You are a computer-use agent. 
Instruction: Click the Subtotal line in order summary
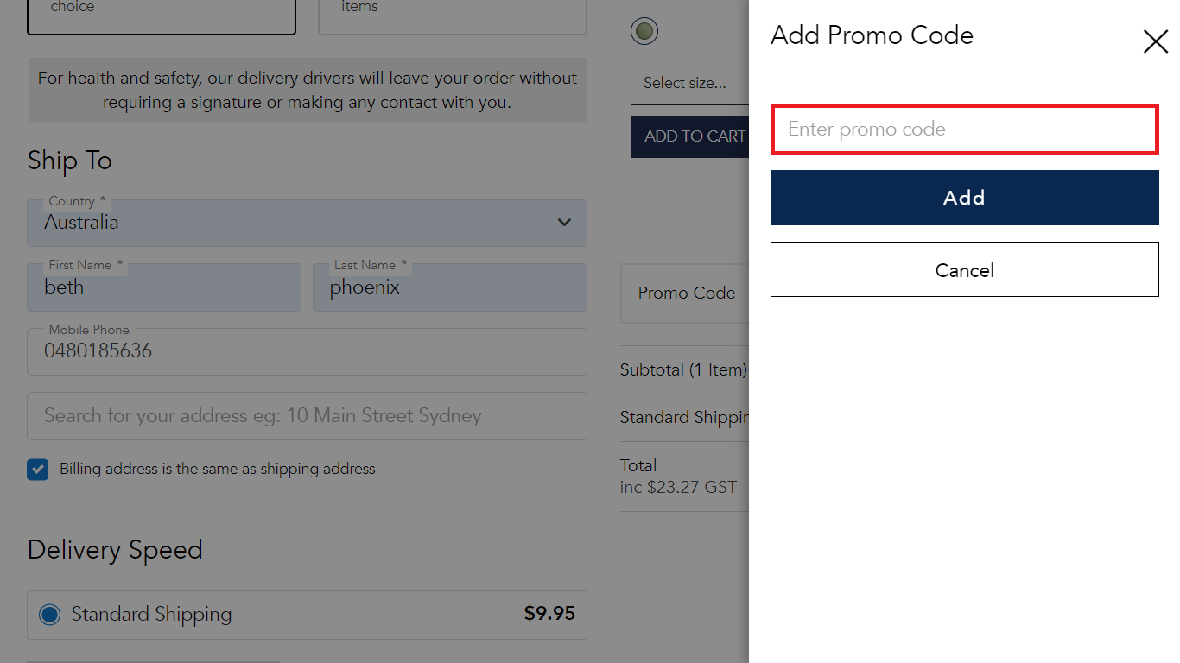coord(683,369)
